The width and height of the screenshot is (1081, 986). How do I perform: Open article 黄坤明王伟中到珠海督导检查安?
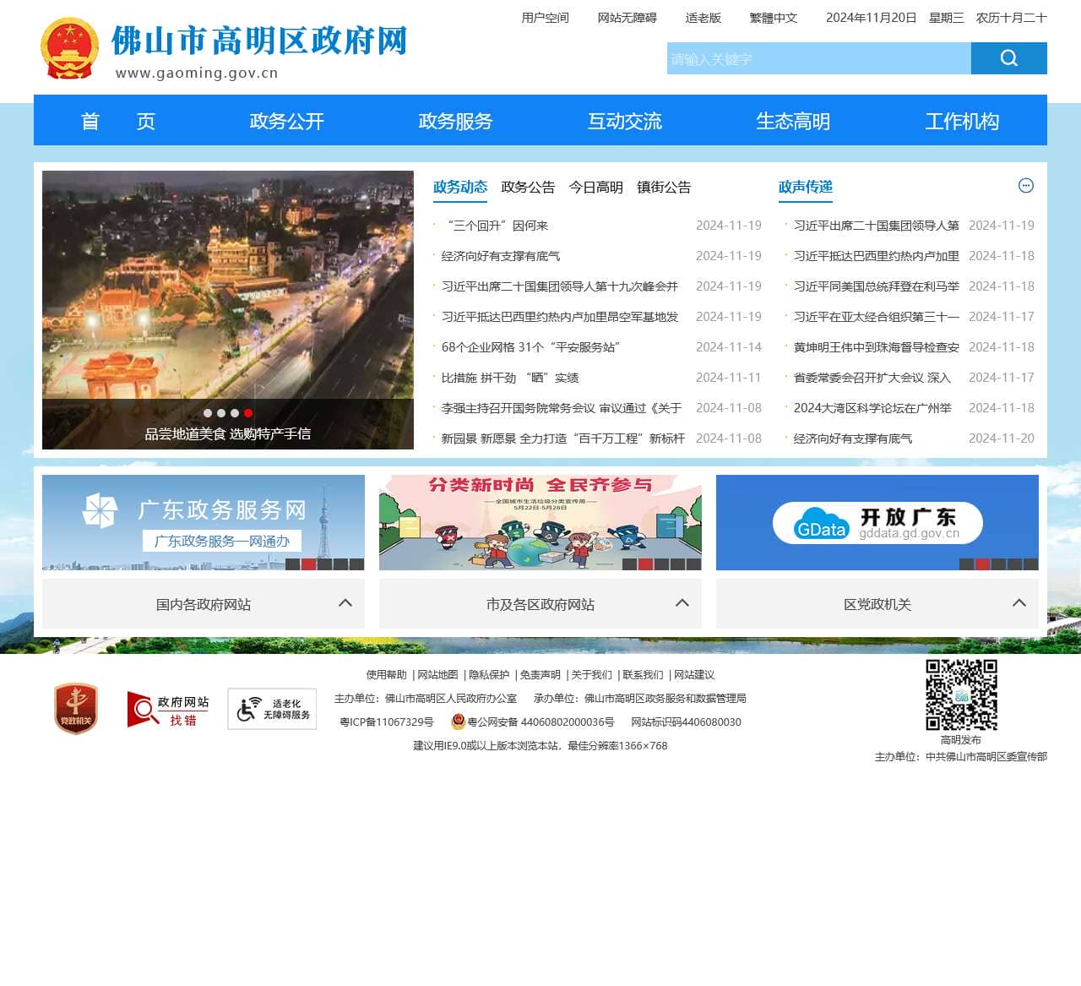[x=877, y=347]
